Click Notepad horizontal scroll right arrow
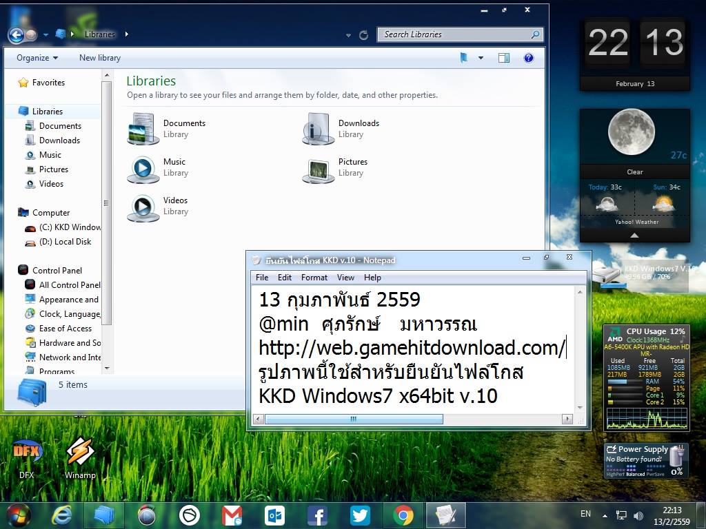This screenshot has height=529, width=706. pyautogui.click(x=567, y=419)
